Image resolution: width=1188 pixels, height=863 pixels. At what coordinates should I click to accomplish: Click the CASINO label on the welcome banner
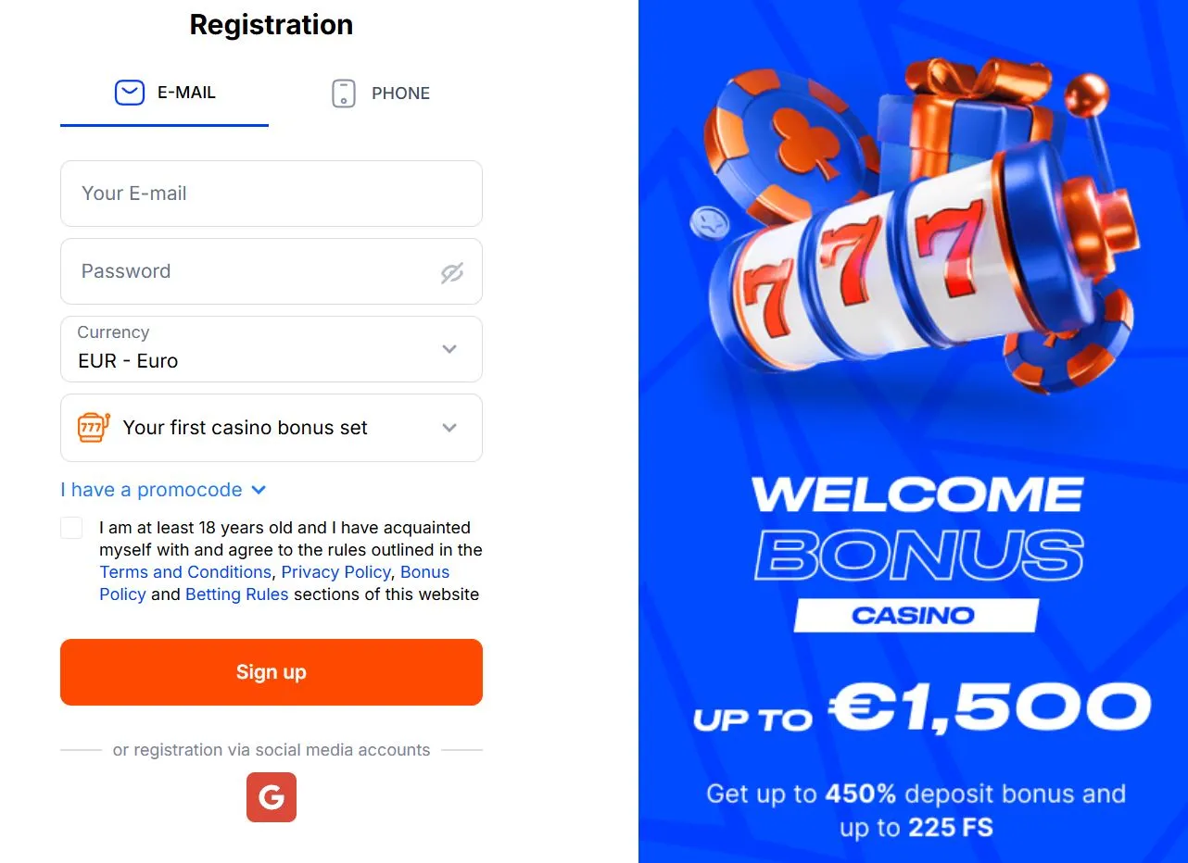(914, 615)
